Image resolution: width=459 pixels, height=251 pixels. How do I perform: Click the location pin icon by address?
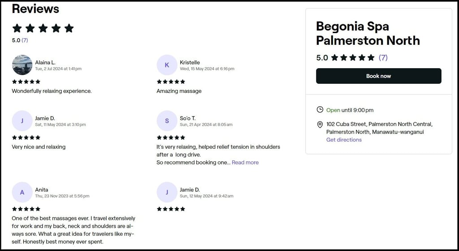tap(320, 125)
